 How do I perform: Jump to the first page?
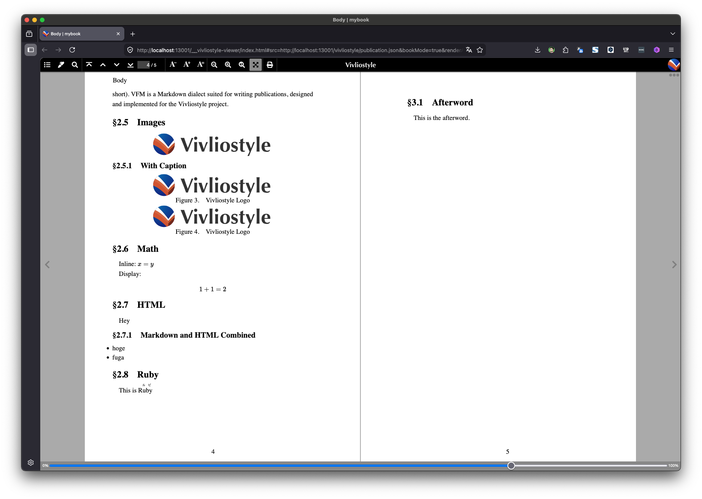pos(89,65)
